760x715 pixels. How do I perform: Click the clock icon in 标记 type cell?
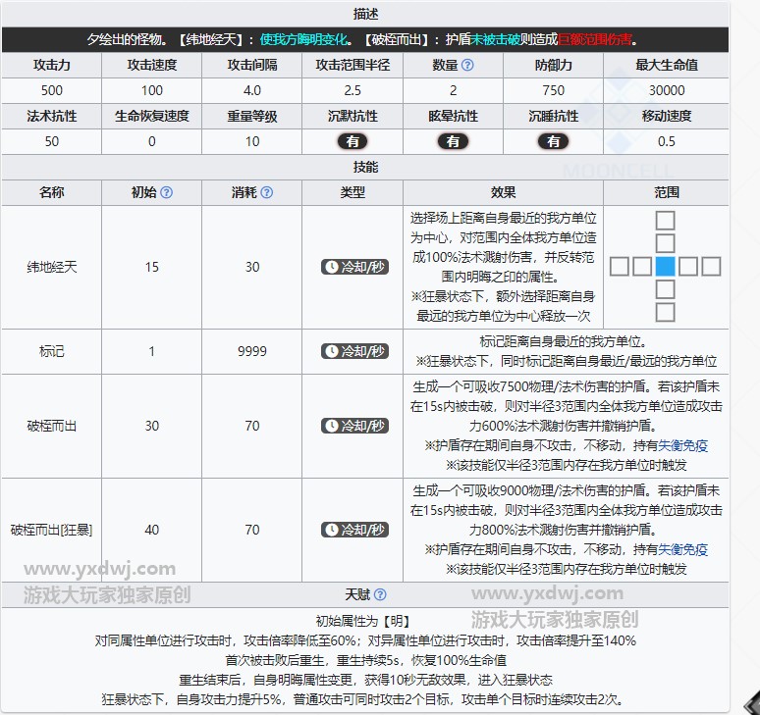[331, 350]
